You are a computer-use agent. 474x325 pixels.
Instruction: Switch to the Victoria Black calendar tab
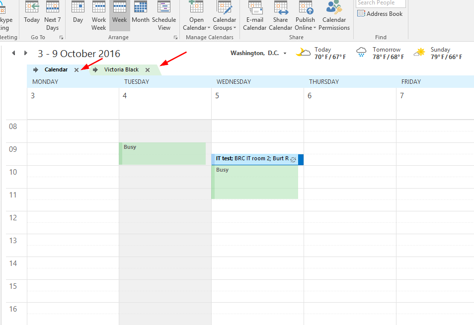pos(121,69)
